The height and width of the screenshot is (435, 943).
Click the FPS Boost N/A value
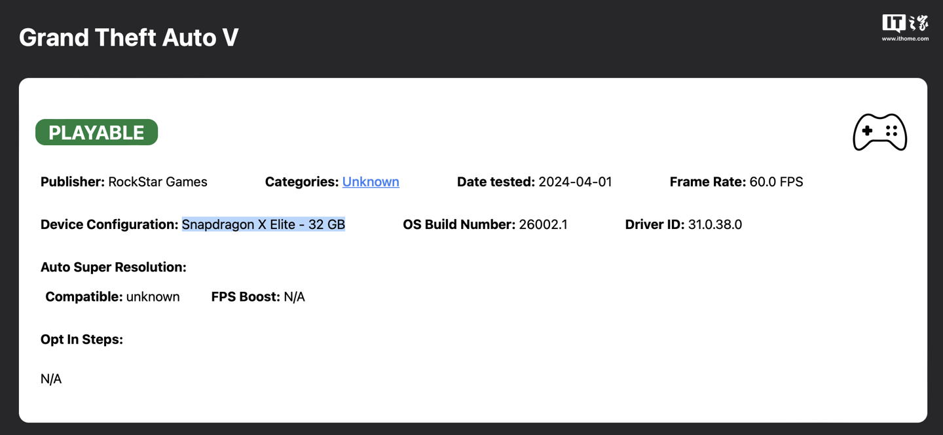[294, 297]
